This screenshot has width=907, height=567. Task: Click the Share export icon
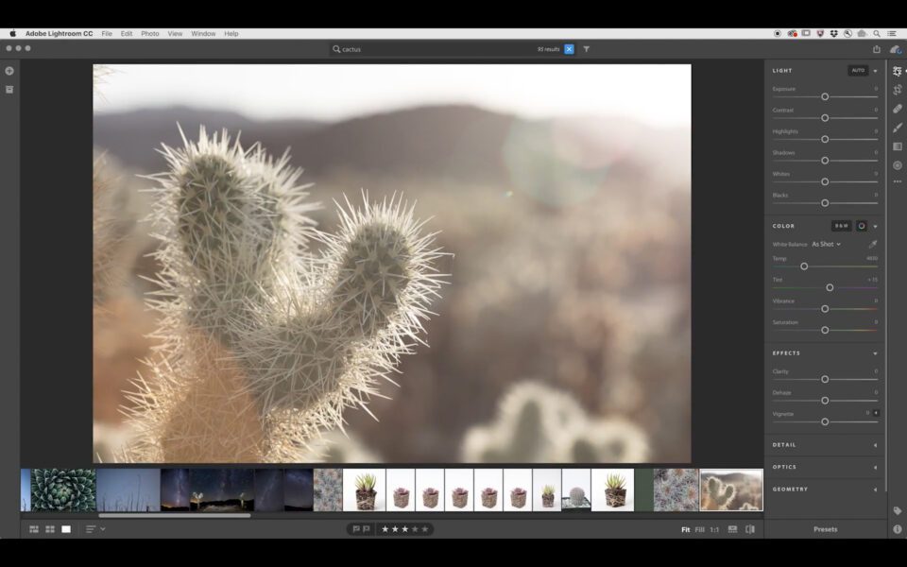877,49
